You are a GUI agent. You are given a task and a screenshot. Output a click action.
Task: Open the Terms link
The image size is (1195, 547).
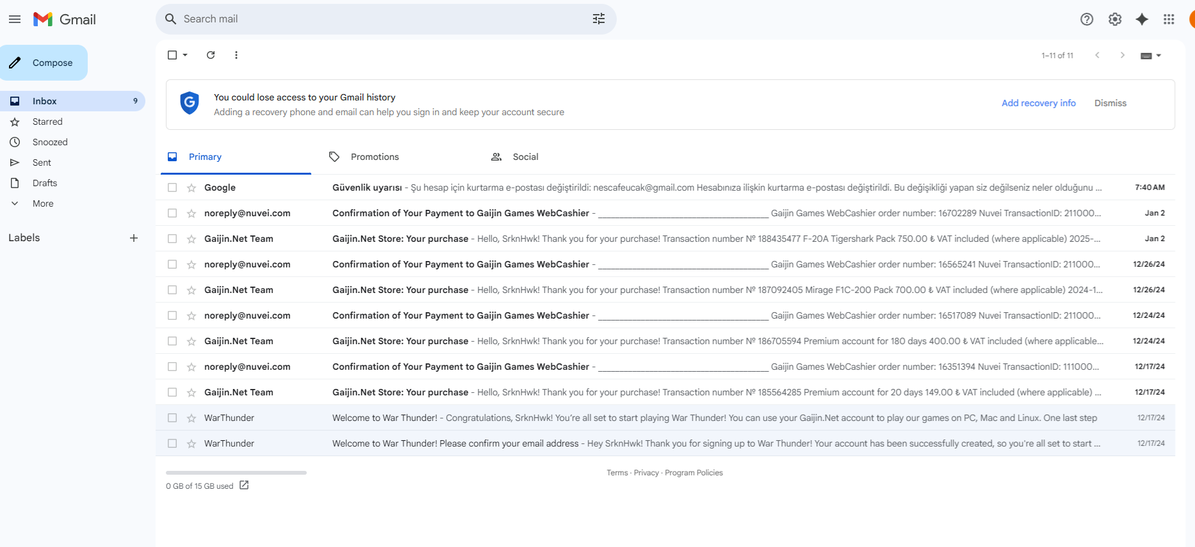click(x=617, y=473)
